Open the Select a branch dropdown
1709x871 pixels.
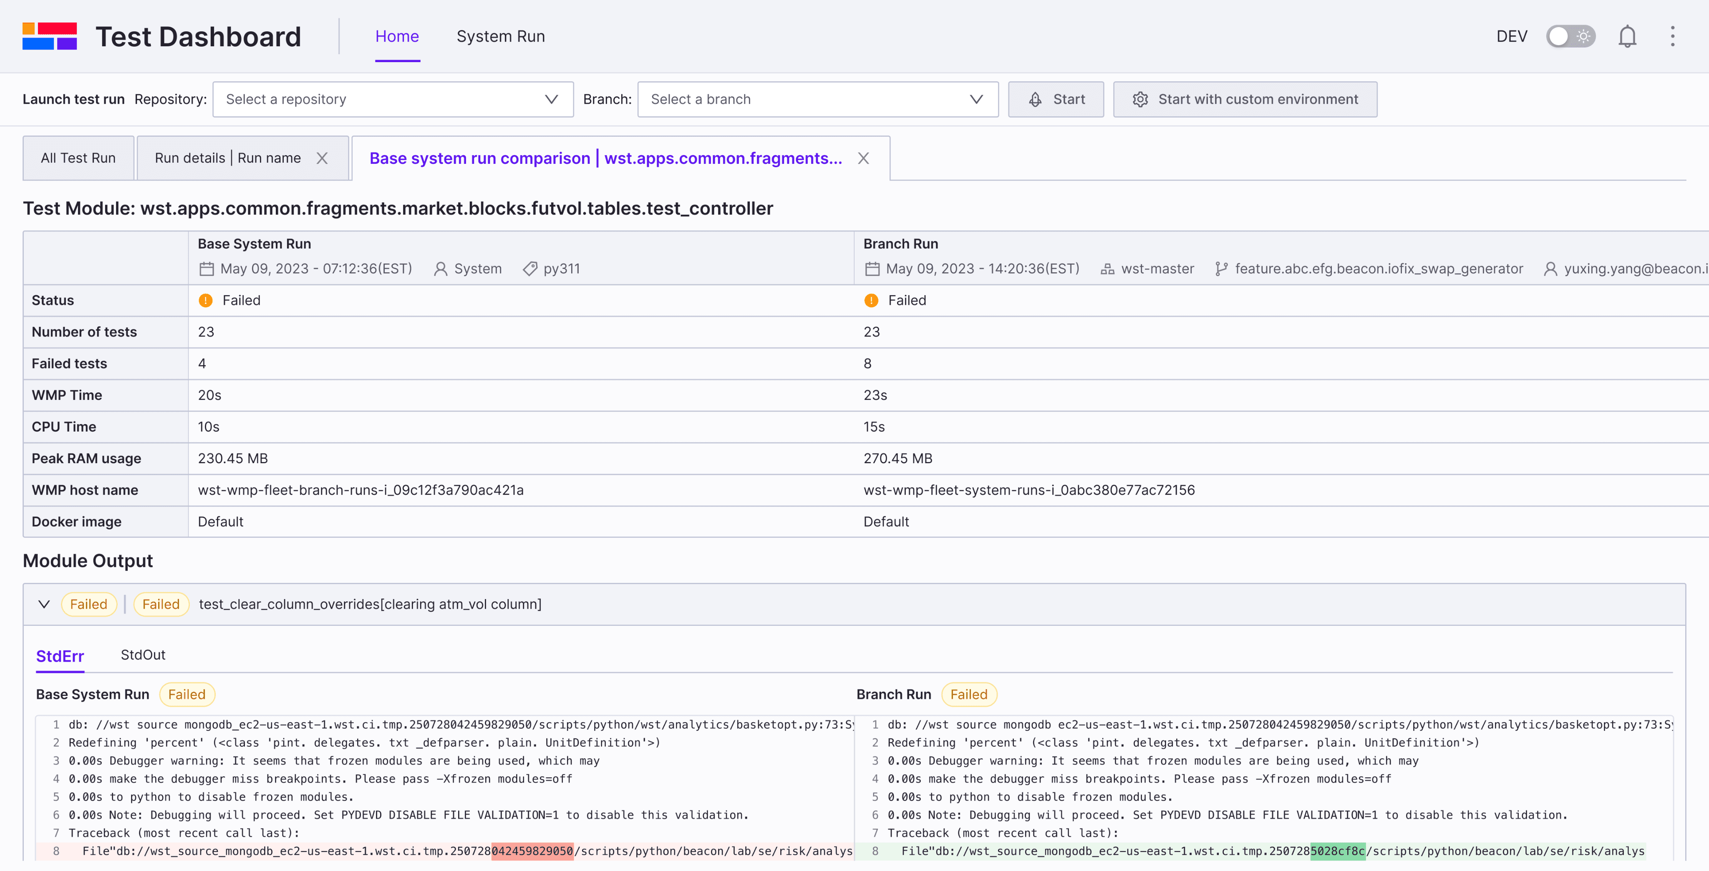point(817,99)
